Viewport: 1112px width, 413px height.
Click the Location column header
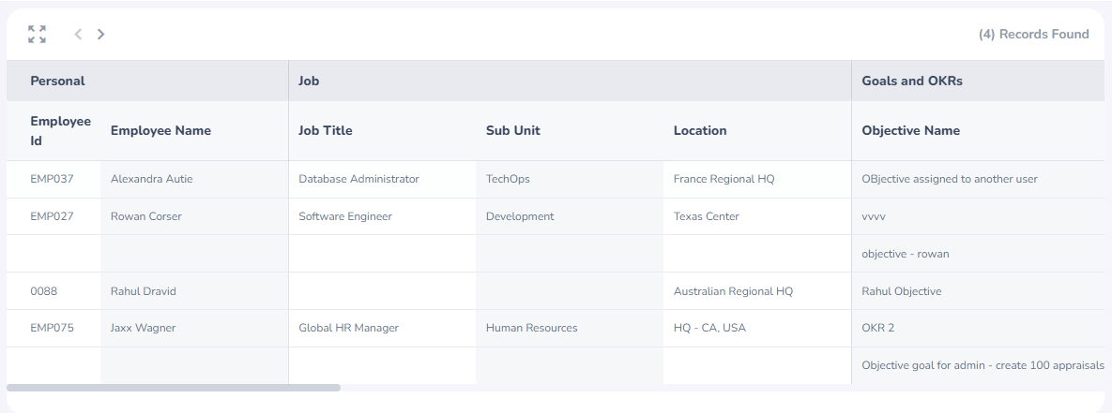coord(700,131)
